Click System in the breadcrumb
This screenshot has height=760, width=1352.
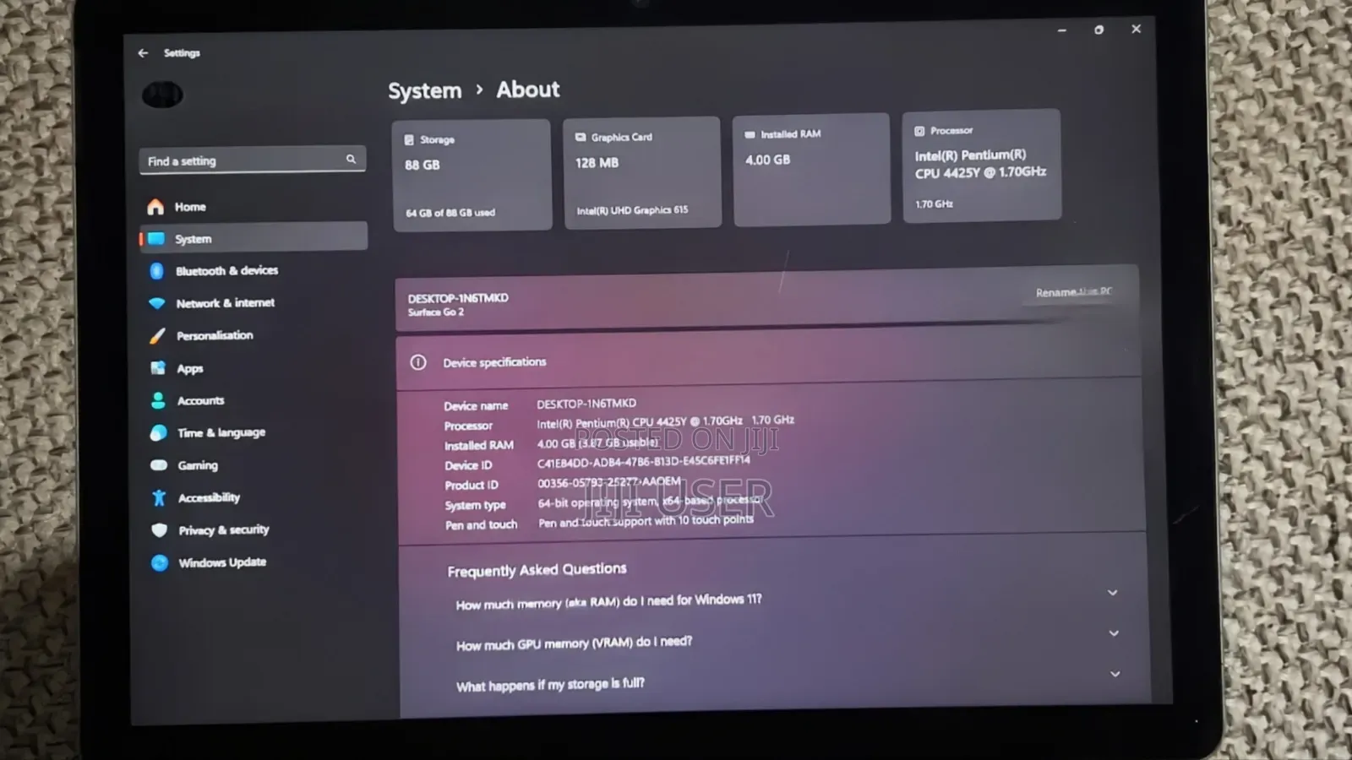point(425,90)
